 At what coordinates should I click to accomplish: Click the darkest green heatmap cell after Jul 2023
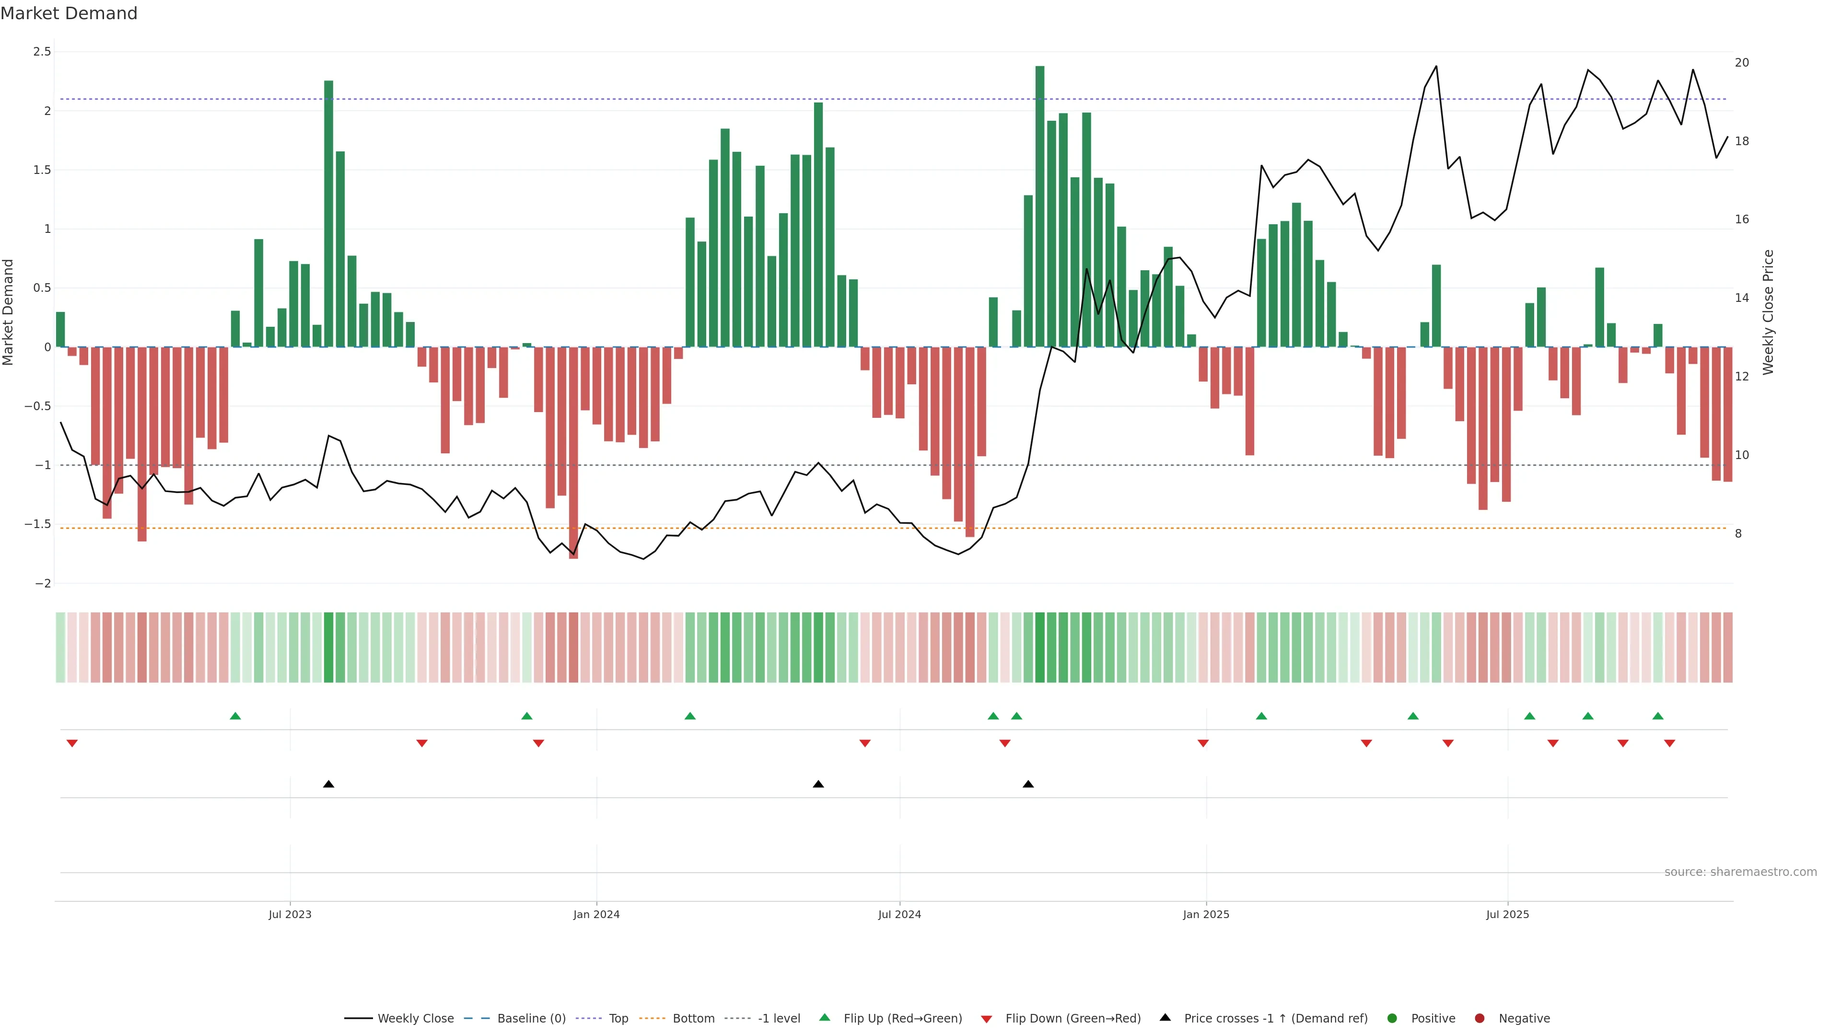(x=329, y=647)
